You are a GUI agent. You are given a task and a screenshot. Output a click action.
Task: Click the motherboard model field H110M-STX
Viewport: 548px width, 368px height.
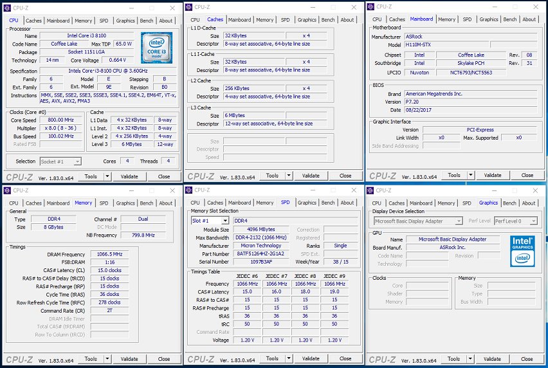(x=446, y=45)
